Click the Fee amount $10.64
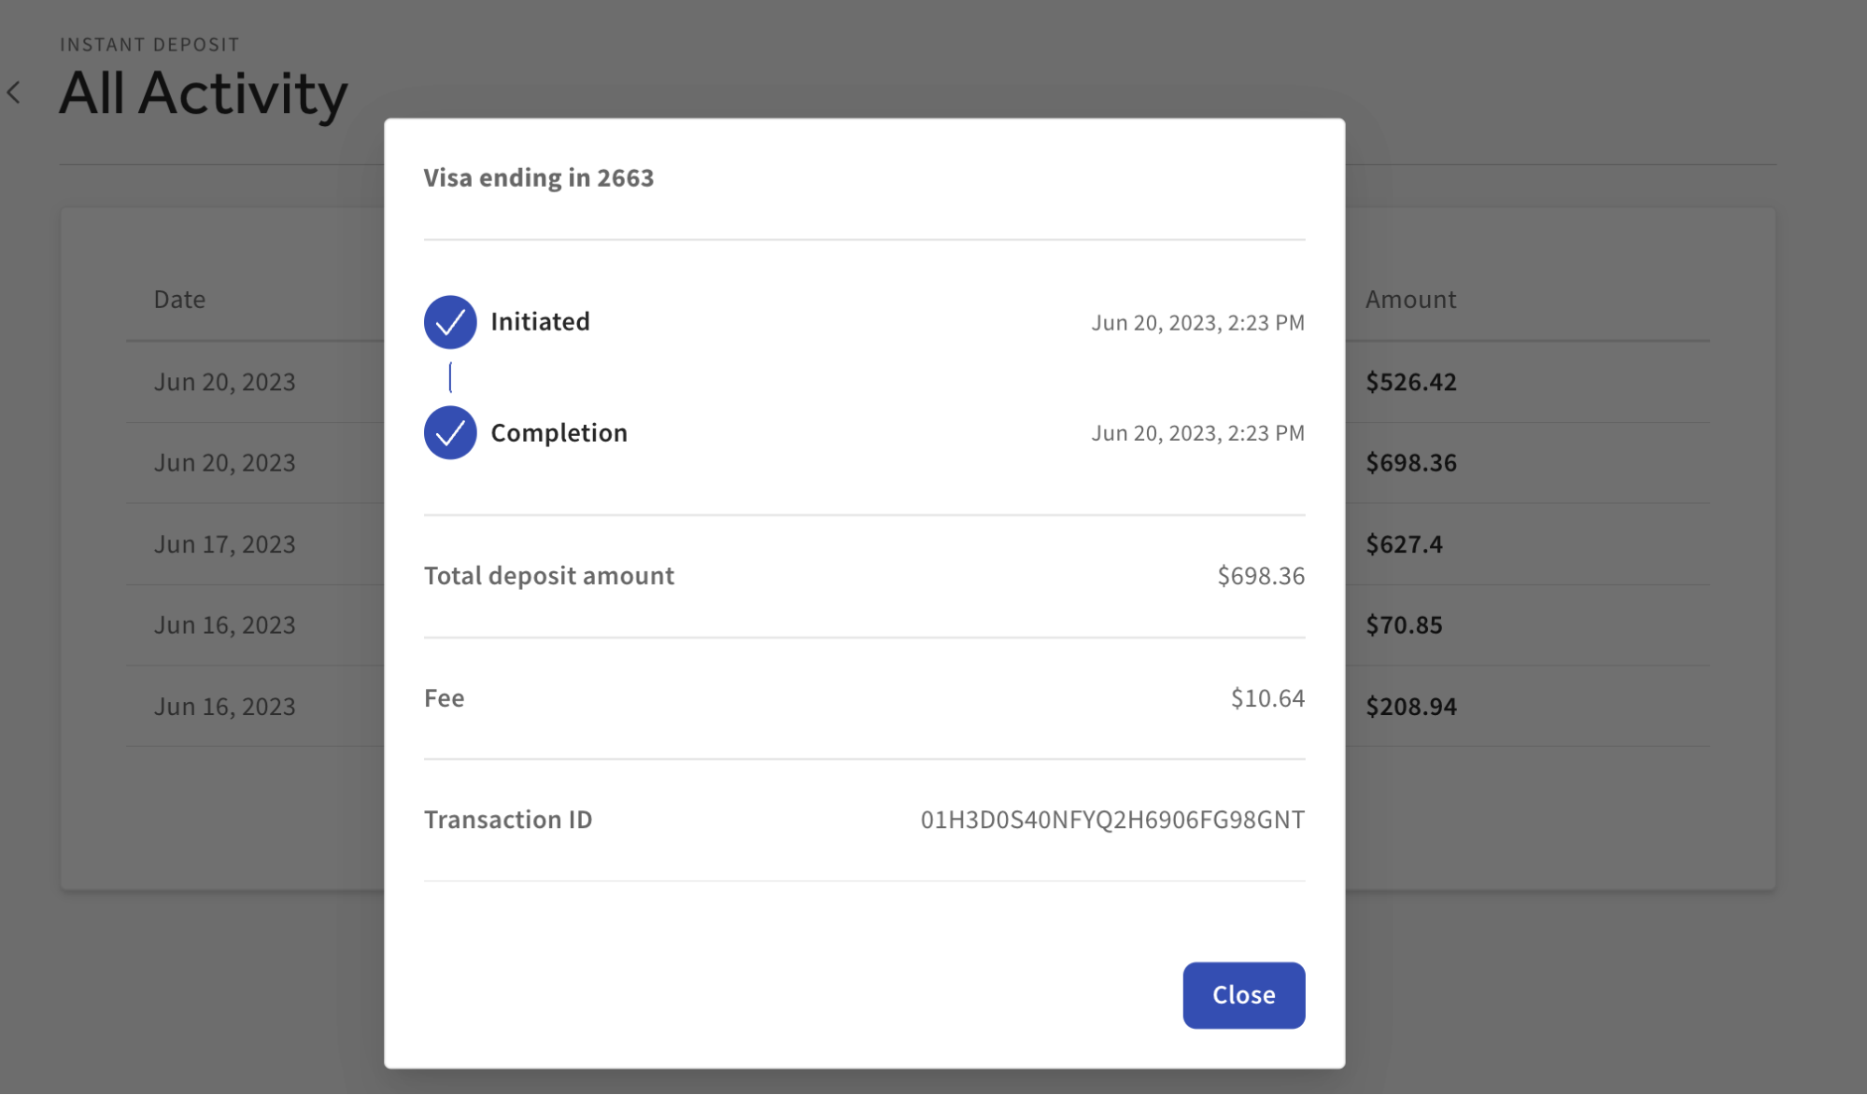 [x=1267, y=697]
